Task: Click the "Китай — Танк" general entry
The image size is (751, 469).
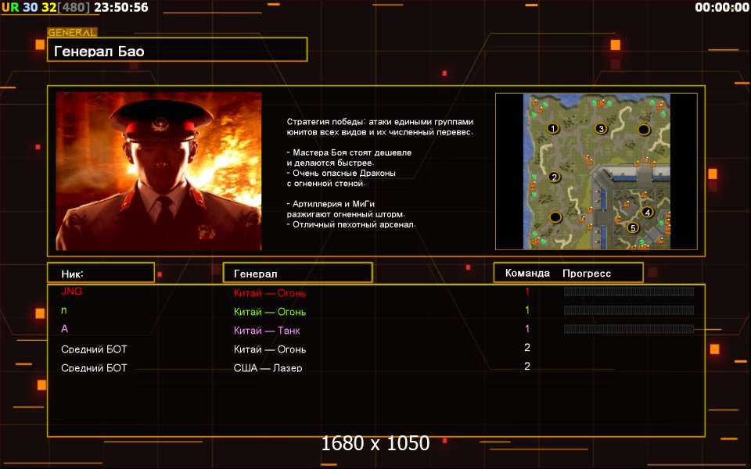Action: (x=268, y=331)
